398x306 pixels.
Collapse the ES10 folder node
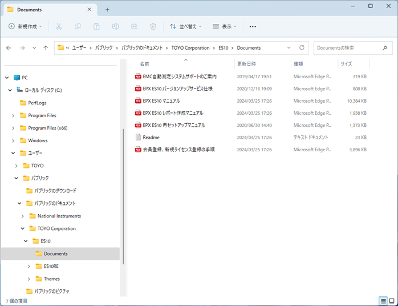pyautogui.click(x=26, y=241)
